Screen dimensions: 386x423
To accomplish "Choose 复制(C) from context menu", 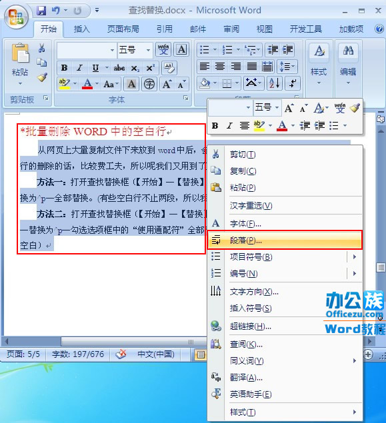I will pos(285,171).
